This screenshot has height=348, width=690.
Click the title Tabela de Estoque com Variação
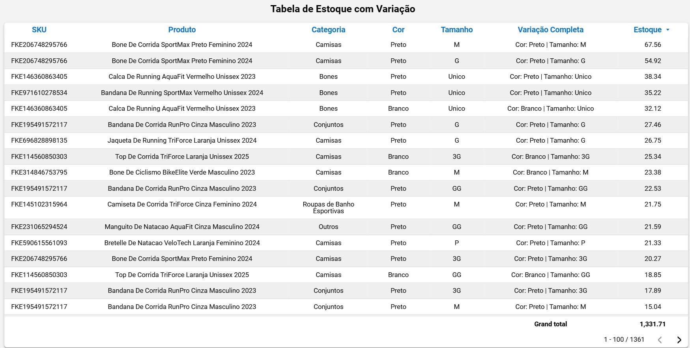tap(342, 9)
